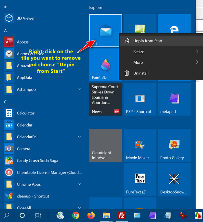Open Chemtable License Manager icon
Screen dimensions: 203x222
[x=9, y=172]
